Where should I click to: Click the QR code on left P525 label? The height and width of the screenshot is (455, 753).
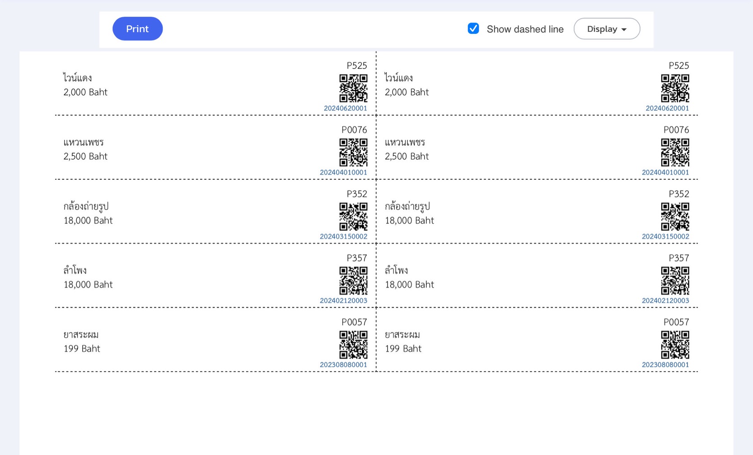353,88
